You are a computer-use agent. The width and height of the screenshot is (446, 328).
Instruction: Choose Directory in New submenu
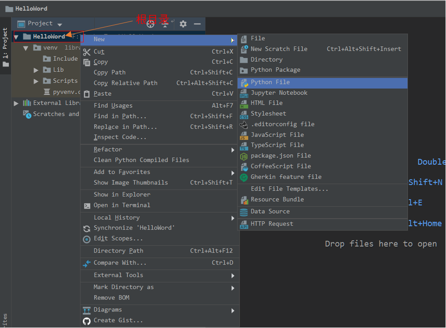tap(323, 60)
